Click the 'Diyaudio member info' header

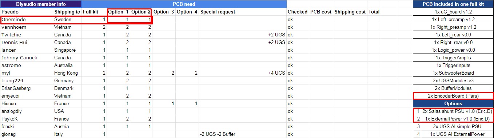tap(41, 4)
